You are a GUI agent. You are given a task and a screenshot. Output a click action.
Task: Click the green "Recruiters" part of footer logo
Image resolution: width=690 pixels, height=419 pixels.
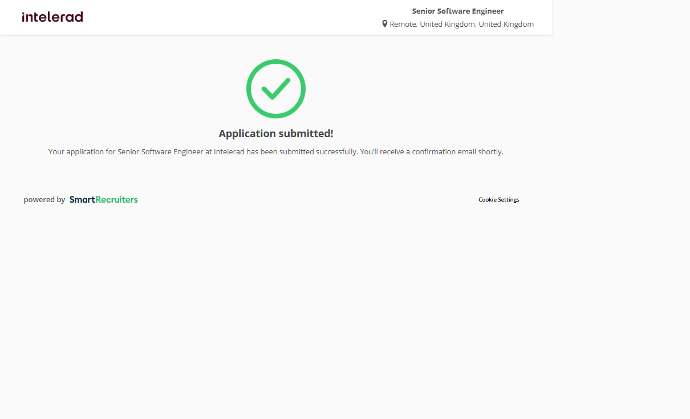116,200
